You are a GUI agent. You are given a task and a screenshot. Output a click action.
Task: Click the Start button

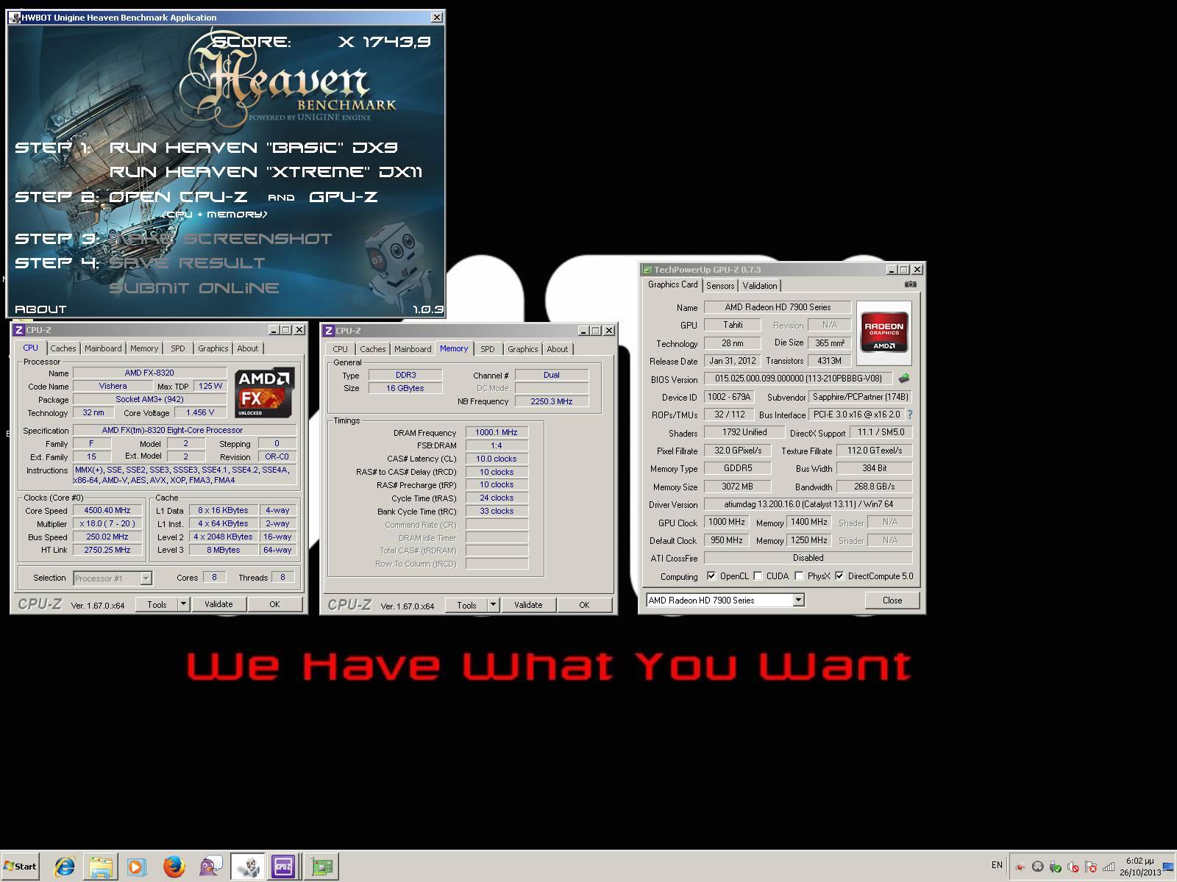click(x=21, y=867)
